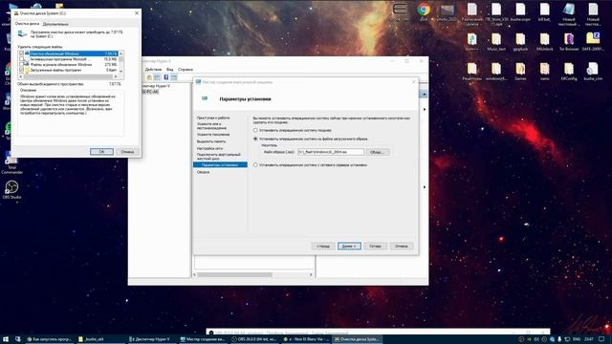The height and width of the screenshot is (344, 612).
Task: Open the Вид menu in Hyper-V Manager
Action: pyautogui.click(x=170, y=70)
